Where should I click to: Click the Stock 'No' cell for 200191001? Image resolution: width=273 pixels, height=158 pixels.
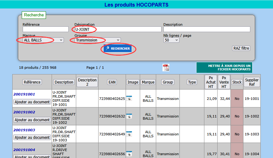pos(237,99)
